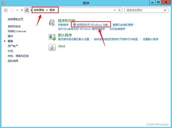
Task: Expand the address bar history dropdown
Action: [x=114, y=10]
